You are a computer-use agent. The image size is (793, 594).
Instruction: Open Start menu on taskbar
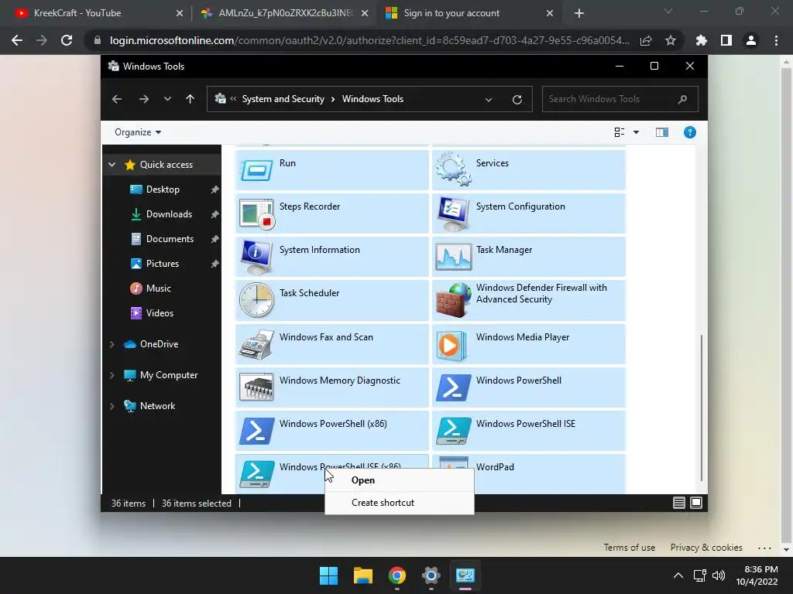[x=328, y=575]
